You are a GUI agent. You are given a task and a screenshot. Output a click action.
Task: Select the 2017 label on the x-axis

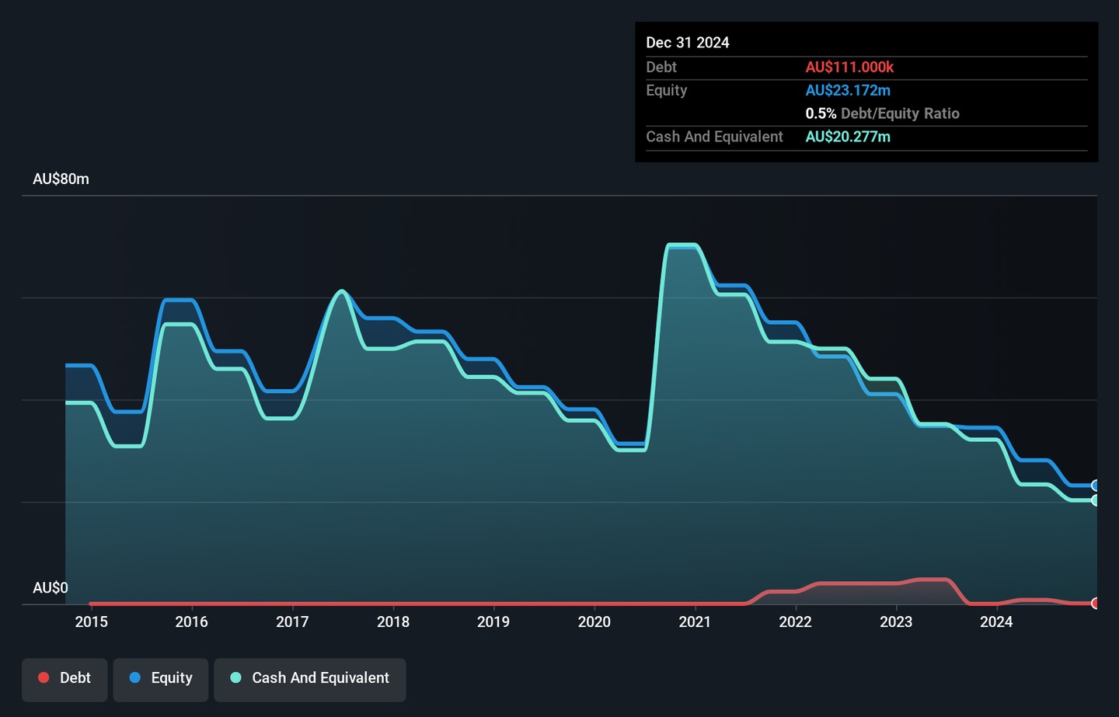(x=292, y=622)
